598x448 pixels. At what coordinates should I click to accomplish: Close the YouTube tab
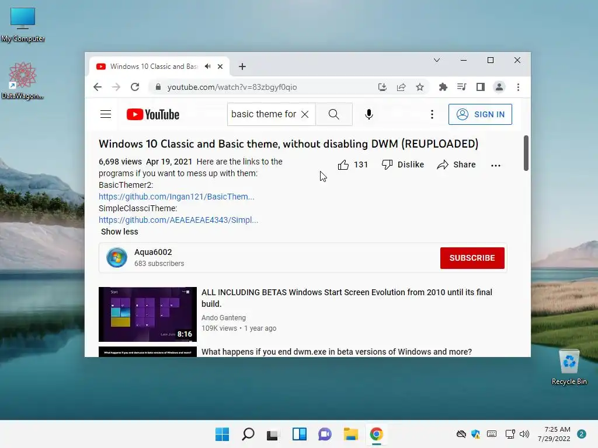tap(220, 66)
